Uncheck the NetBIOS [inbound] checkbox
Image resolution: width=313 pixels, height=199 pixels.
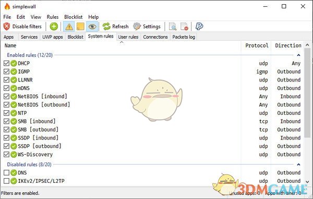click(x=6, y=97)
